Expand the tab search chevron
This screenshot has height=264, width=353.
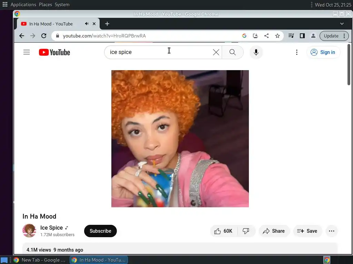(342, 24)
